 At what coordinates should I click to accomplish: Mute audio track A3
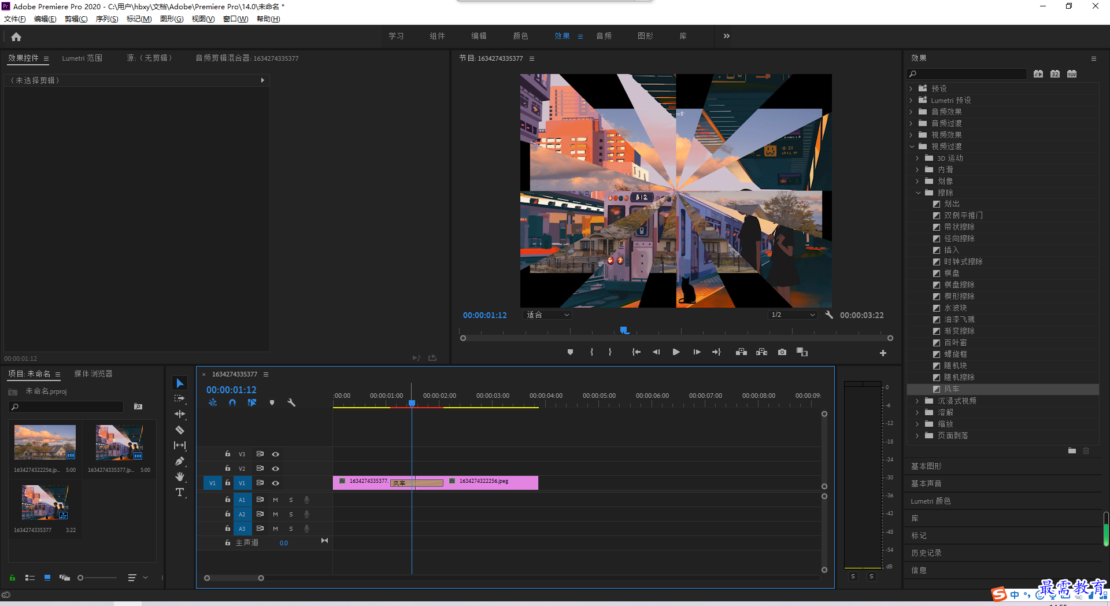(x=276, y=529)
